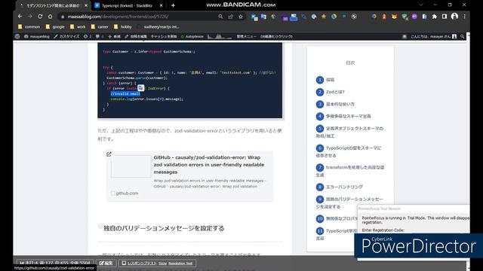Click the yellow star extension icon
Screen dimensions: 483x271
click(x=324, y=17)
